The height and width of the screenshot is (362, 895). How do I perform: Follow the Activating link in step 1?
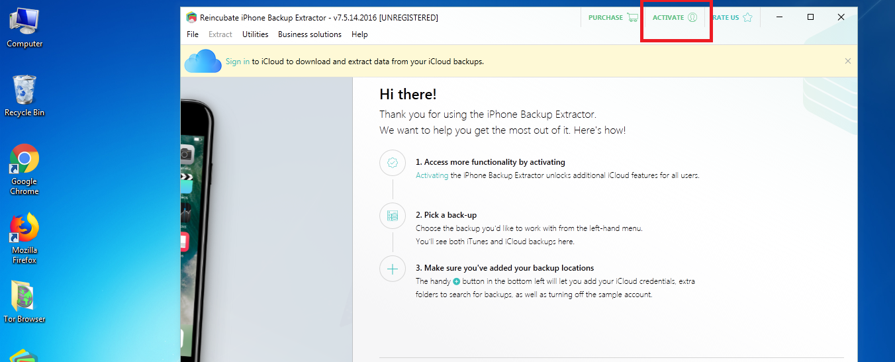coord(432,175)
